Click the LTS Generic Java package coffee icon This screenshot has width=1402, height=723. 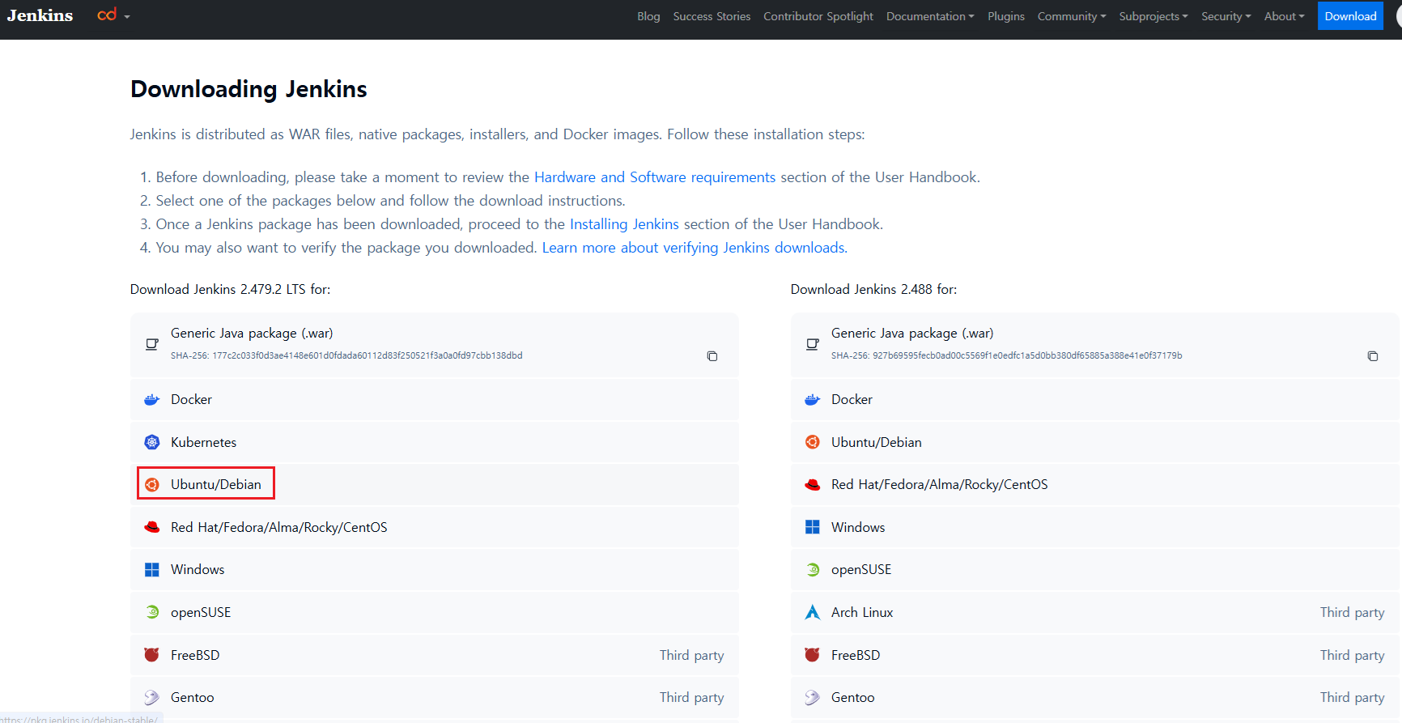pyautogui.click(x=152, y=344)
